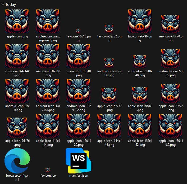Image resolution: width=187 pixels, height=184 pixels.
Task: Collapse the Today group chevron
Action: pyautogui.click(x=3, y=4)
